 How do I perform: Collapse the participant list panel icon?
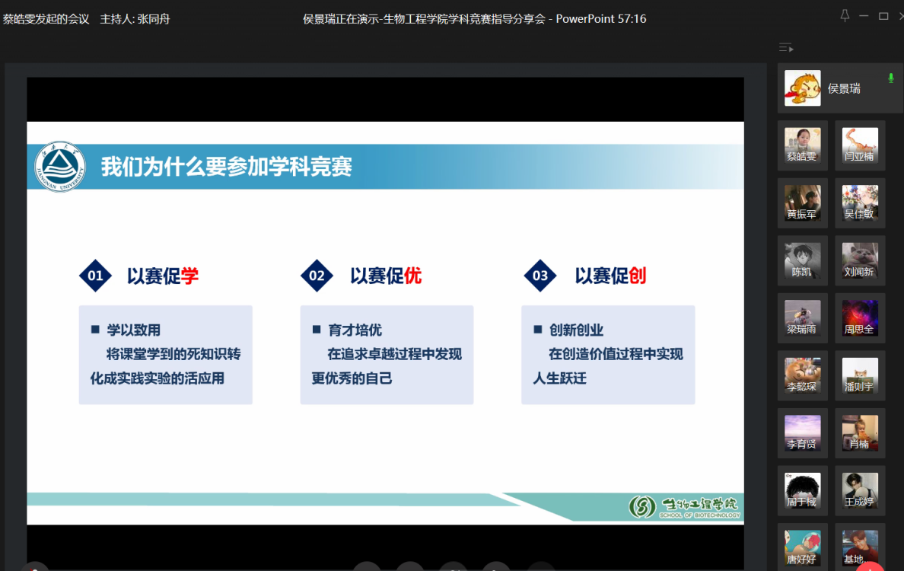click(x=786, y=48)
